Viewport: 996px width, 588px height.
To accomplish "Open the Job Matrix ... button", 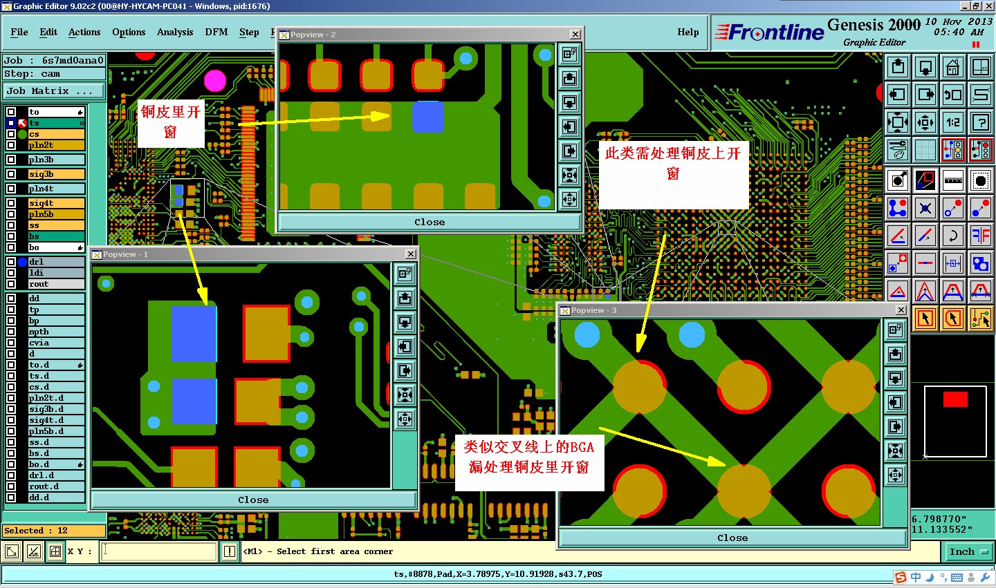I will 54,91.
